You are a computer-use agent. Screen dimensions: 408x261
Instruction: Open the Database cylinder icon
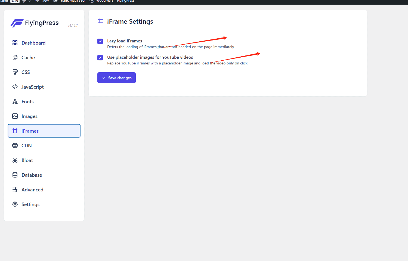click(15, 175)
